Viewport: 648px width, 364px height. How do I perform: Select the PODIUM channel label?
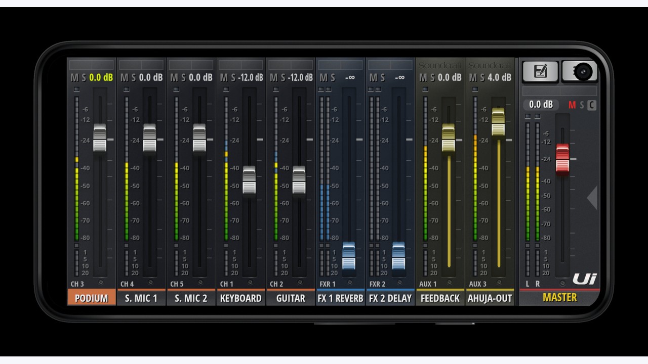(92, 298)
